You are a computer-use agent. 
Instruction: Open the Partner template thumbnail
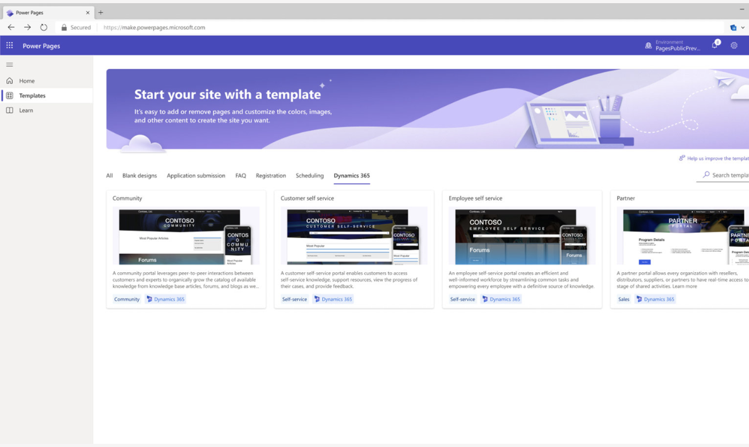pyautogui.click(x=683, y=236)
